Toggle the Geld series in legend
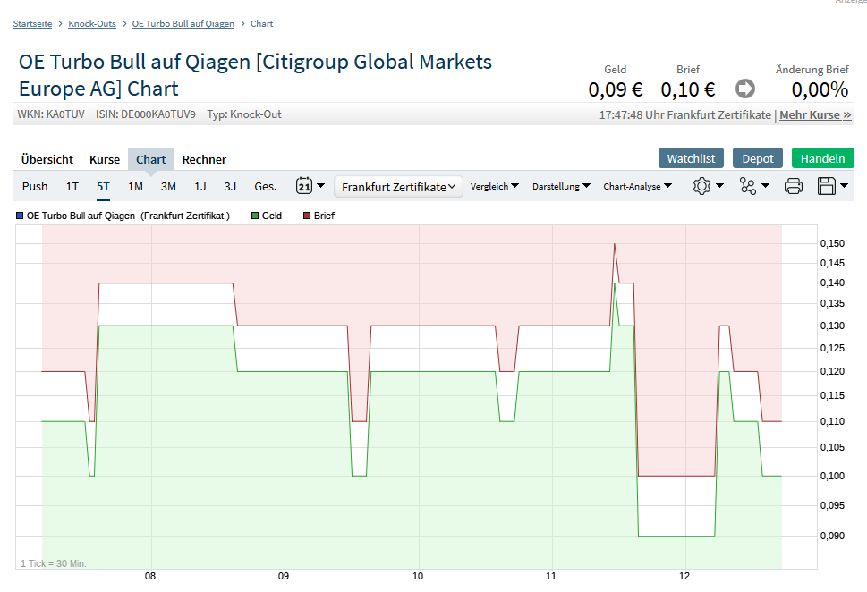 (x=267, y=216)
